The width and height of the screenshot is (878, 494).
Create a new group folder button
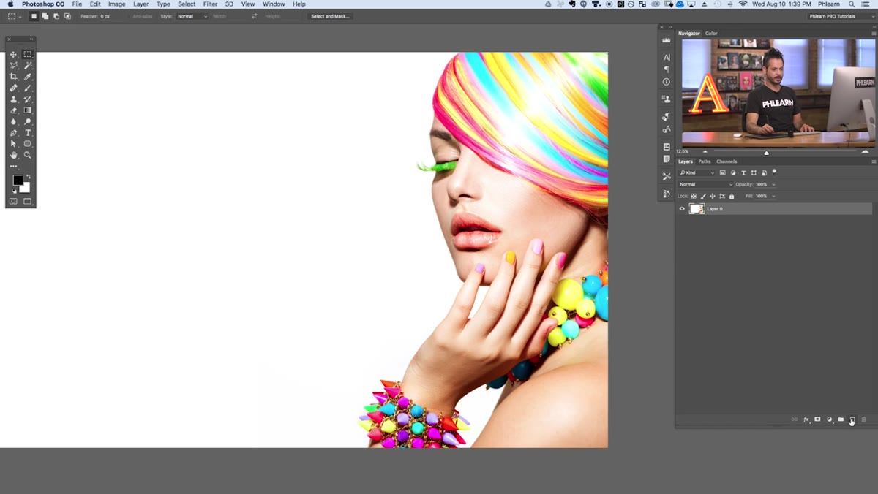coord(841,419)
